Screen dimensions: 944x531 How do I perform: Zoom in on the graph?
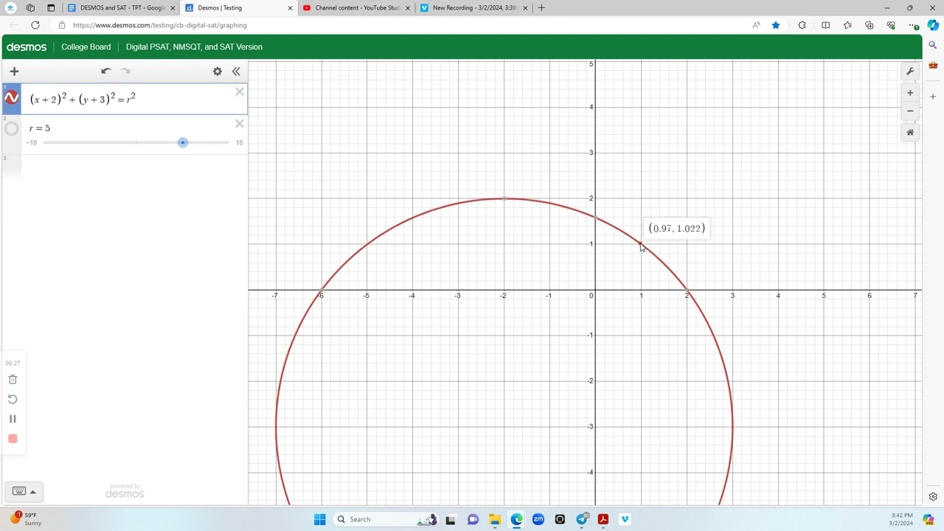pyautogui.click(x=910, y=93)
